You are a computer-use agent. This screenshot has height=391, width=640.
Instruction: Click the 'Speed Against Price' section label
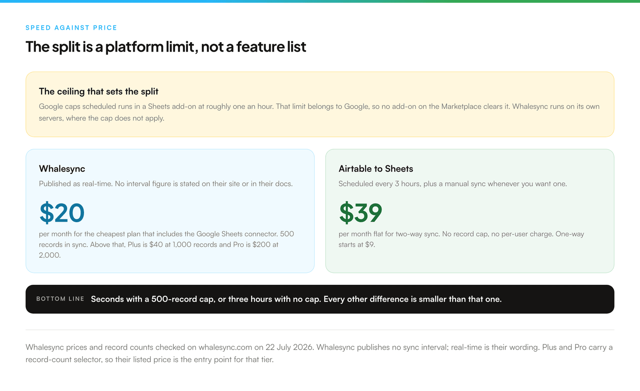pyautogui.click(x=71, y=28)
